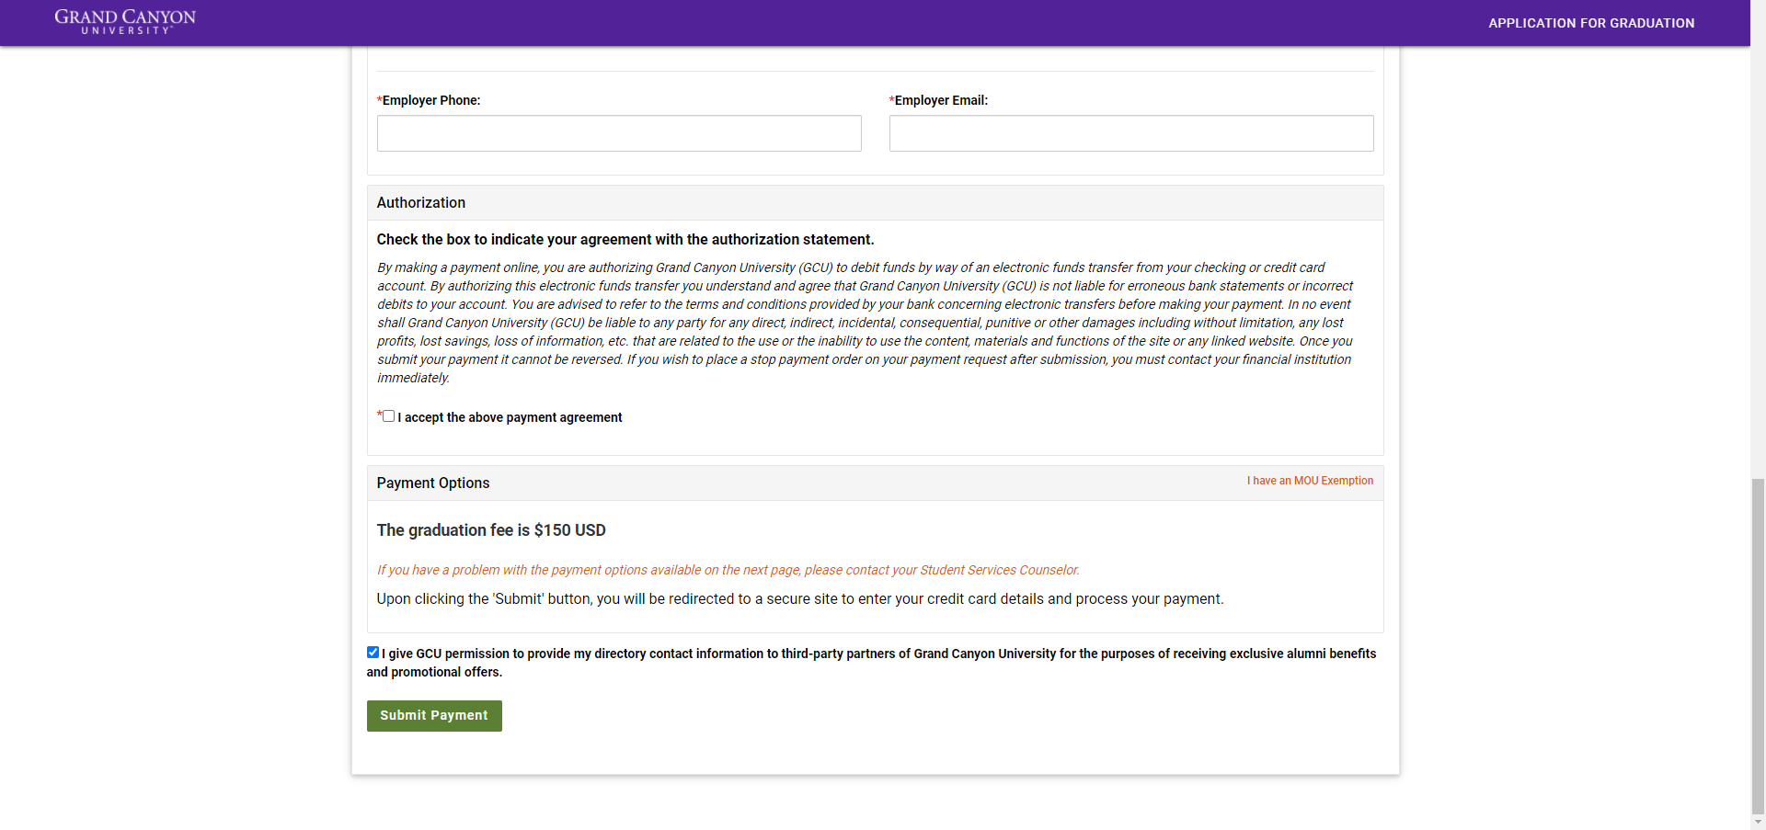Screen dimensions: 1766x830
Task: Click 'The graduation fee is $150 USD' text
Action: coord(491,530)
